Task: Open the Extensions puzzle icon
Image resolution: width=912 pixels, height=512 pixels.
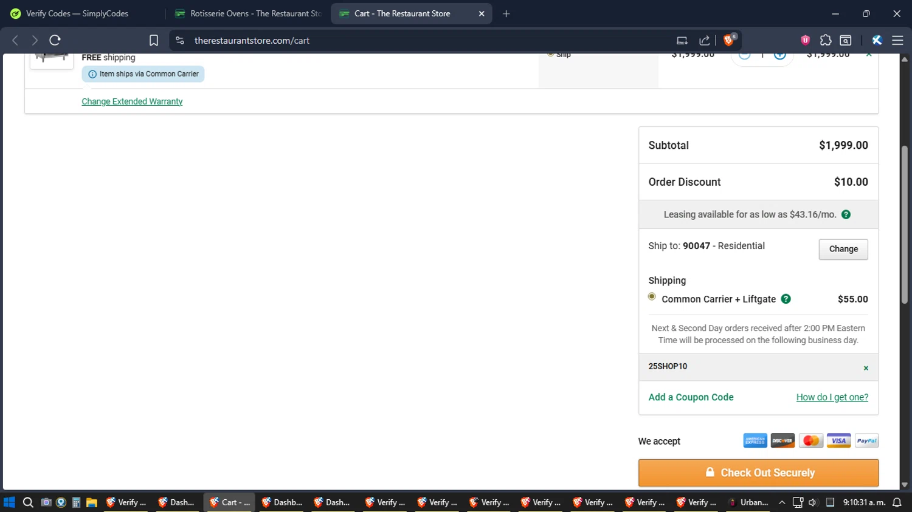Action: coord(826,41)
